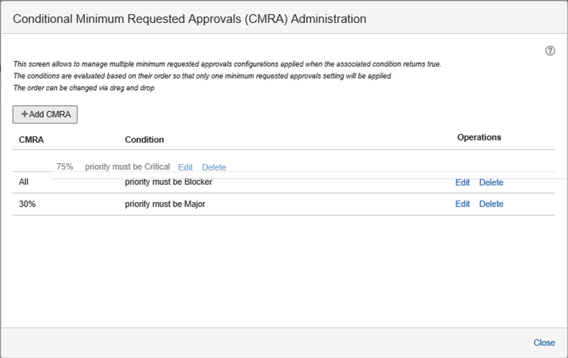Click the CMRA column header
The image size is (568, 358).
click(x=31, y=139)
